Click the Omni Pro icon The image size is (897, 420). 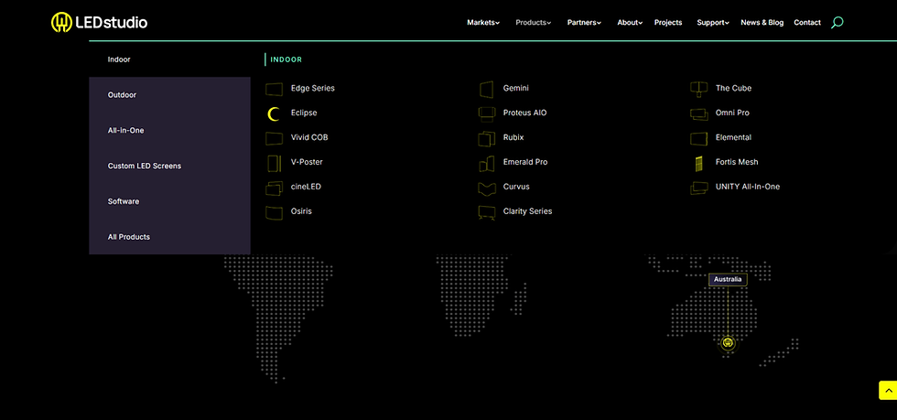(x=699, y=113)
